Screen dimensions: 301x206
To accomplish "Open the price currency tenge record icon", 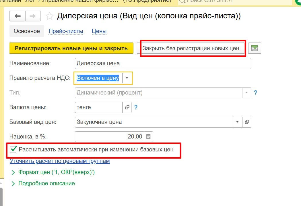I will (127, 107).
